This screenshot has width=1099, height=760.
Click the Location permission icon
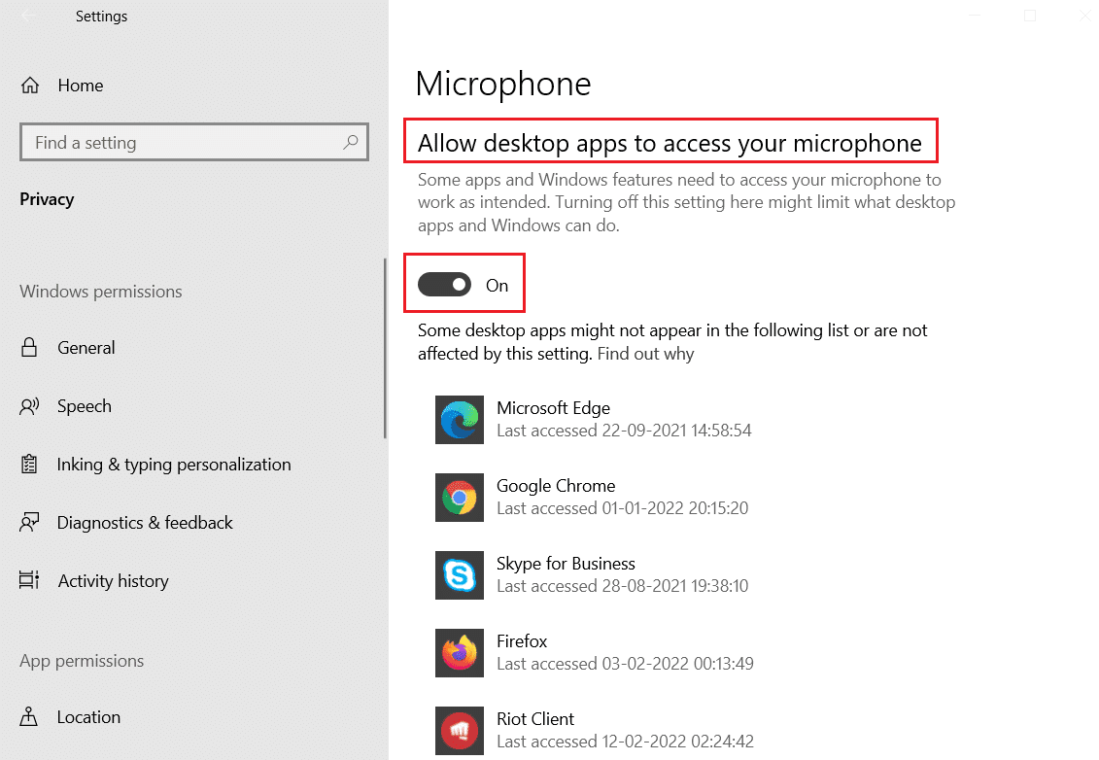[x=29, y=717]
